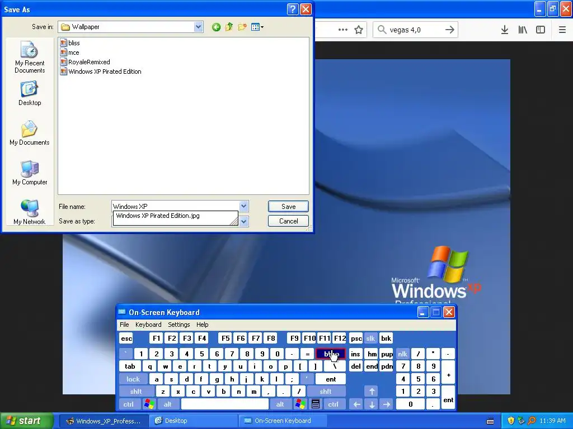Select the bliss file
This screenshot has width=573, height=429.
(70, 43)
